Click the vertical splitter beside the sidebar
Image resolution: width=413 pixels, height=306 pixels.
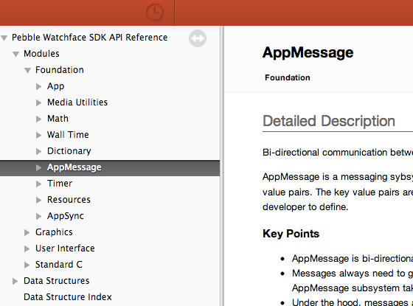click(222, 166)
